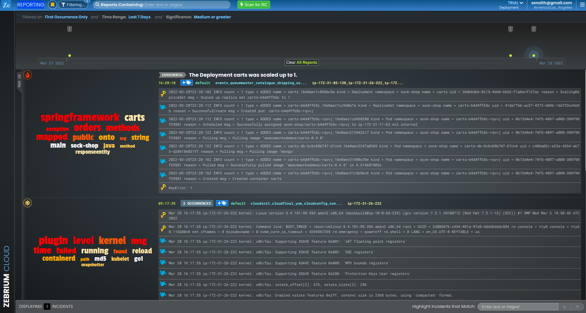This screenshot has width=586, height=313.
Task: Click the add-tag icon on the 09:17:35 incident
Action: point(222,203)
